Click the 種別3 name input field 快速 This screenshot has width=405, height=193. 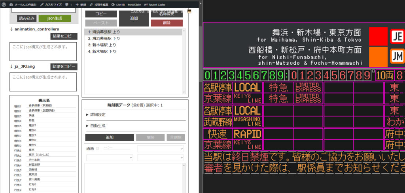pos(51,116)
